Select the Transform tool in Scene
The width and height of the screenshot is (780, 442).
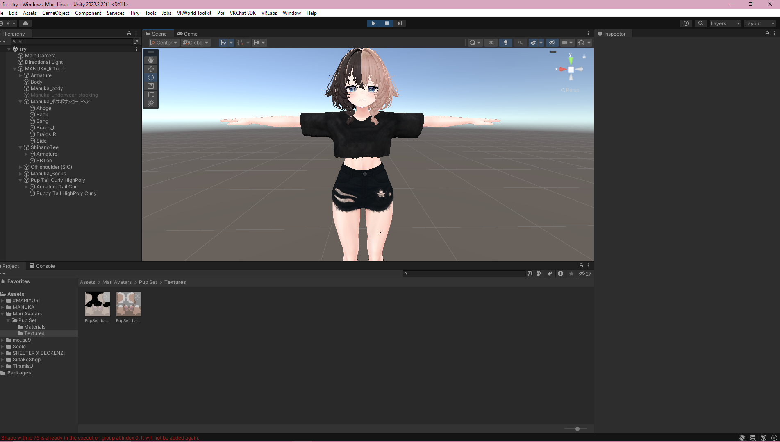[151, 103]
